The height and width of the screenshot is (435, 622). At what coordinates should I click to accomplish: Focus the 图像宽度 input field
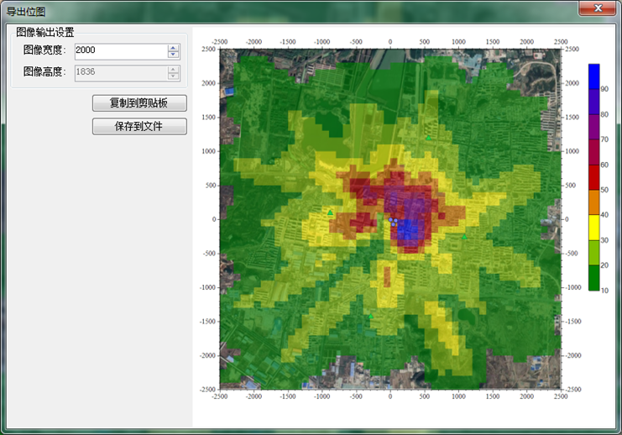(121, 50)
